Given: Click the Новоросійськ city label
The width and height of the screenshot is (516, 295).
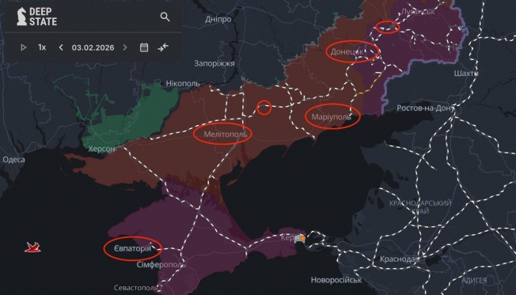Looking at the screenshot, I should pyautogui.click(x=336, y=280).
